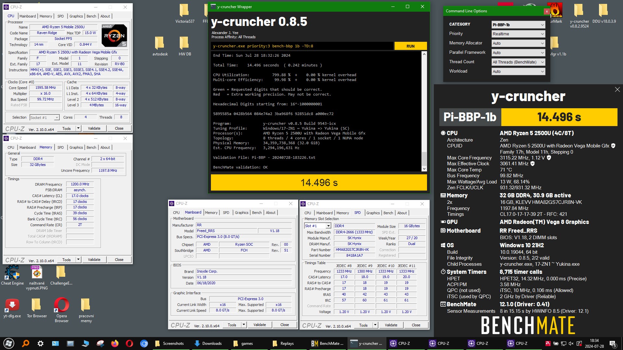Image resolution: width=623 pixels, height=350 pixels.
Task: Switch to Bench tab in CPU-Z CPU window
Action: (91, 16)
